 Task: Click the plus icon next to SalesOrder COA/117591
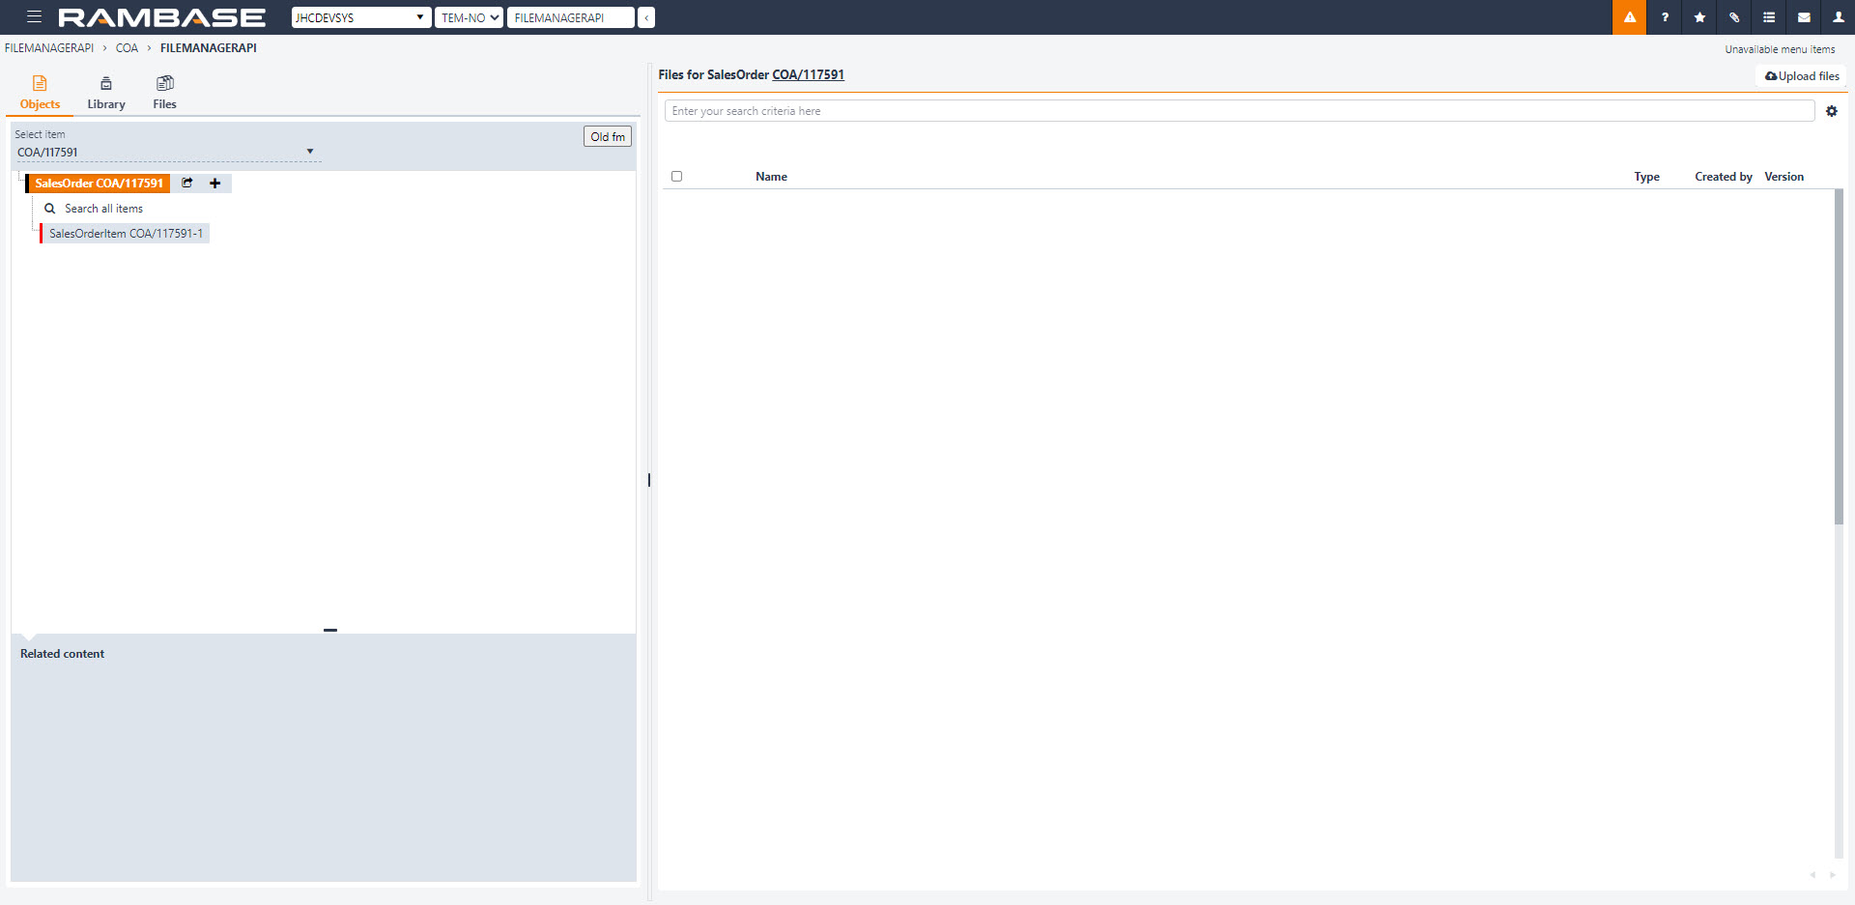click(x=214, y=183)
